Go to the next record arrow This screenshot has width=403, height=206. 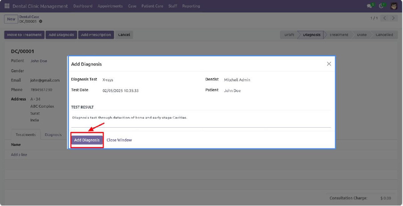coord(393,18)
